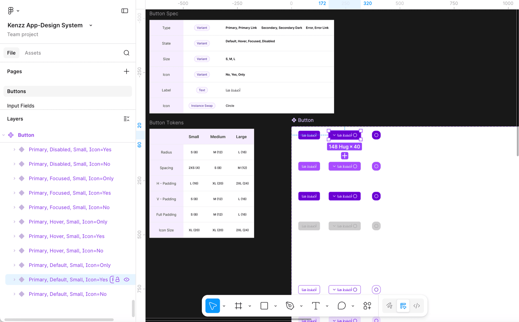Click the component set icon beside Button layer

click(x=11, y=135)
